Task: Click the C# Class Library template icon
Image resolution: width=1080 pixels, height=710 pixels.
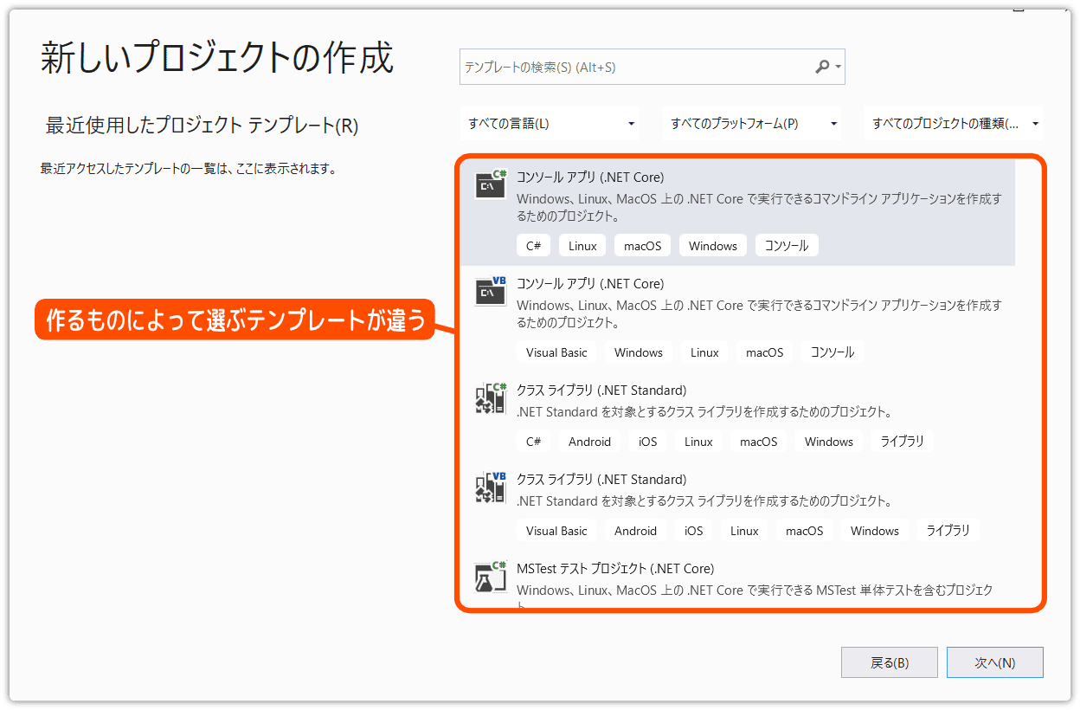Action: tap(491, 397)
